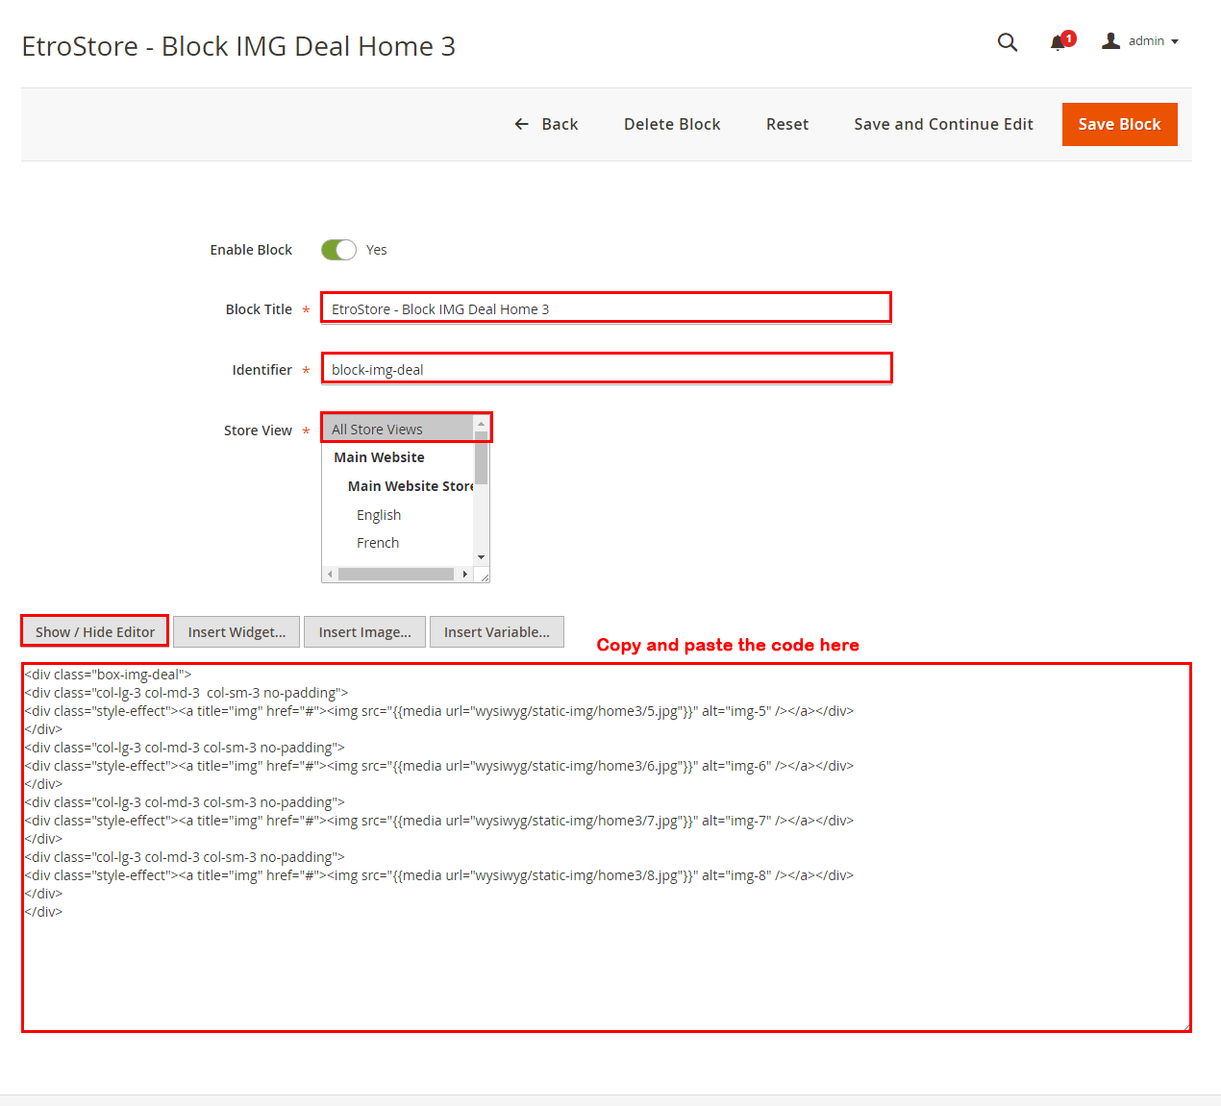Image resolution: width=1221 pixels, height=1106 pixels.
Task: Select the French store view
Action: point(397,543)
